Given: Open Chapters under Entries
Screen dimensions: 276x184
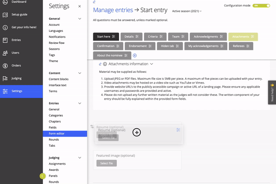Looking at the screenshot, I should [55, 121].
